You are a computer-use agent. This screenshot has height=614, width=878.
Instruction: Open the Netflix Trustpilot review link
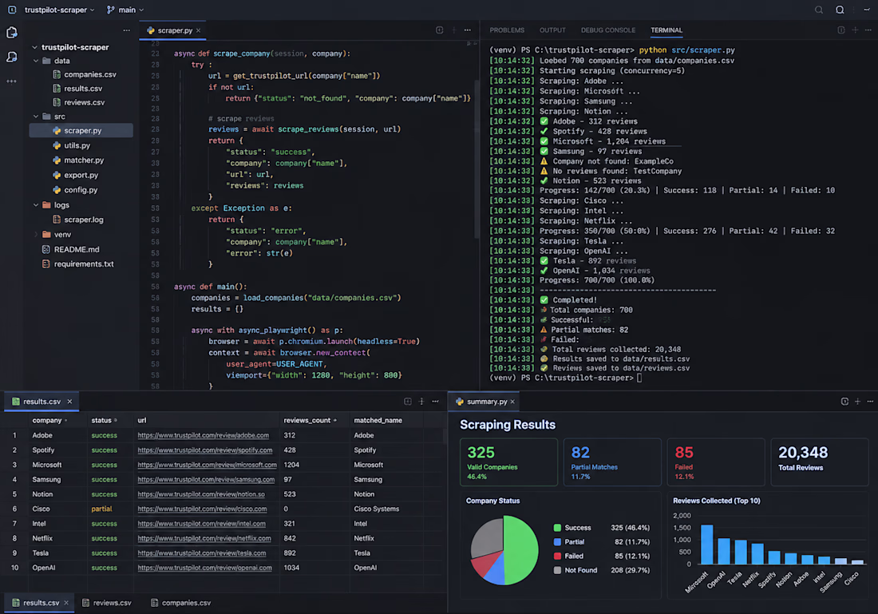[204, 538]
